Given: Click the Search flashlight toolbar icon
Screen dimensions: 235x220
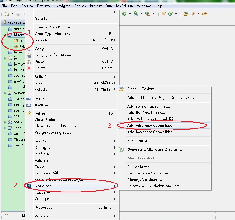Looking at the screenshot, I should (x=193, y=14).
